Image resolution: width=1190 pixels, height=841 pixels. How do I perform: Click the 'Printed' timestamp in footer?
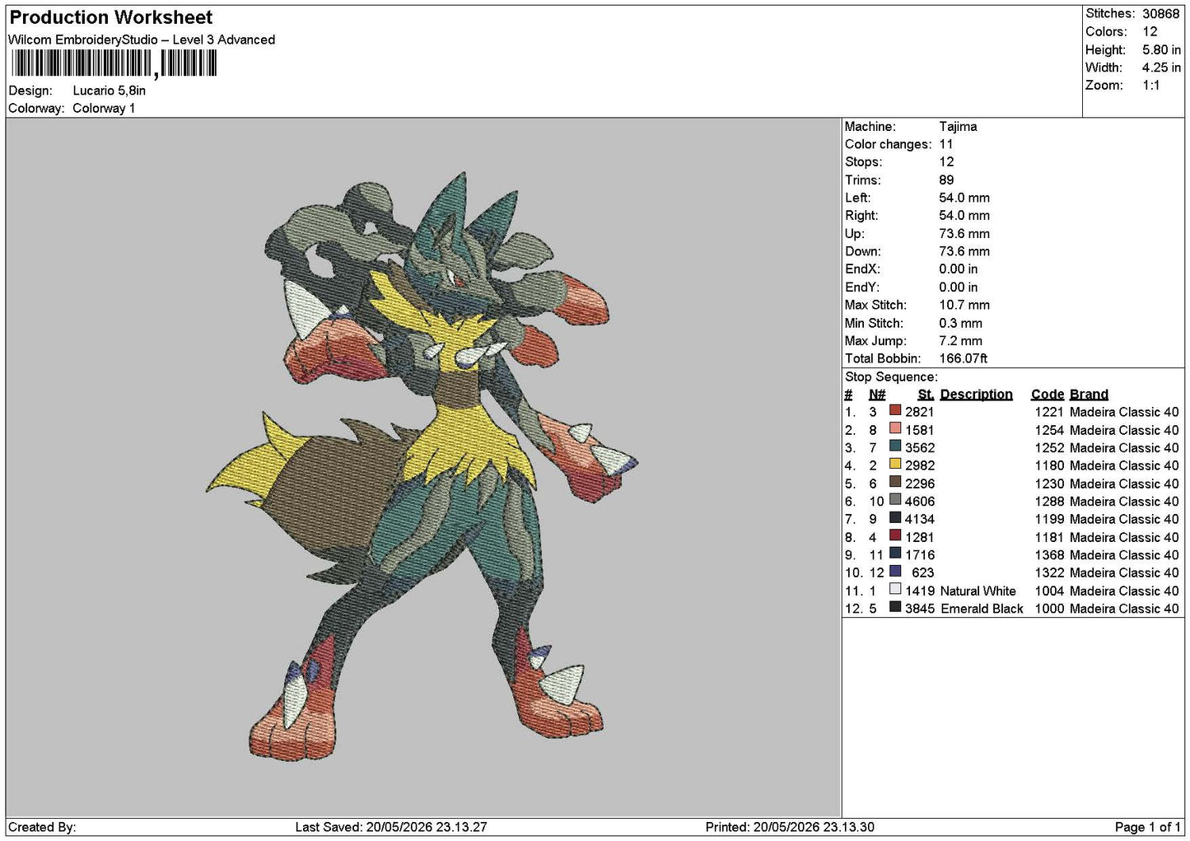click(790, 827)
